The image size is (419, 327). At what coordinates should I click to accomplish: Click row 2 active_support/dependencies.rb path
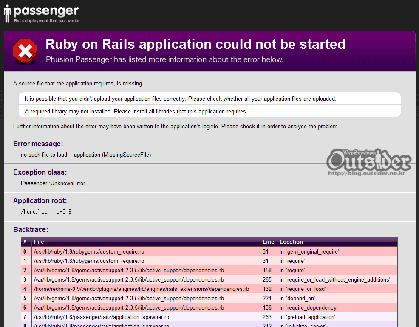click(x=129, y=270)
